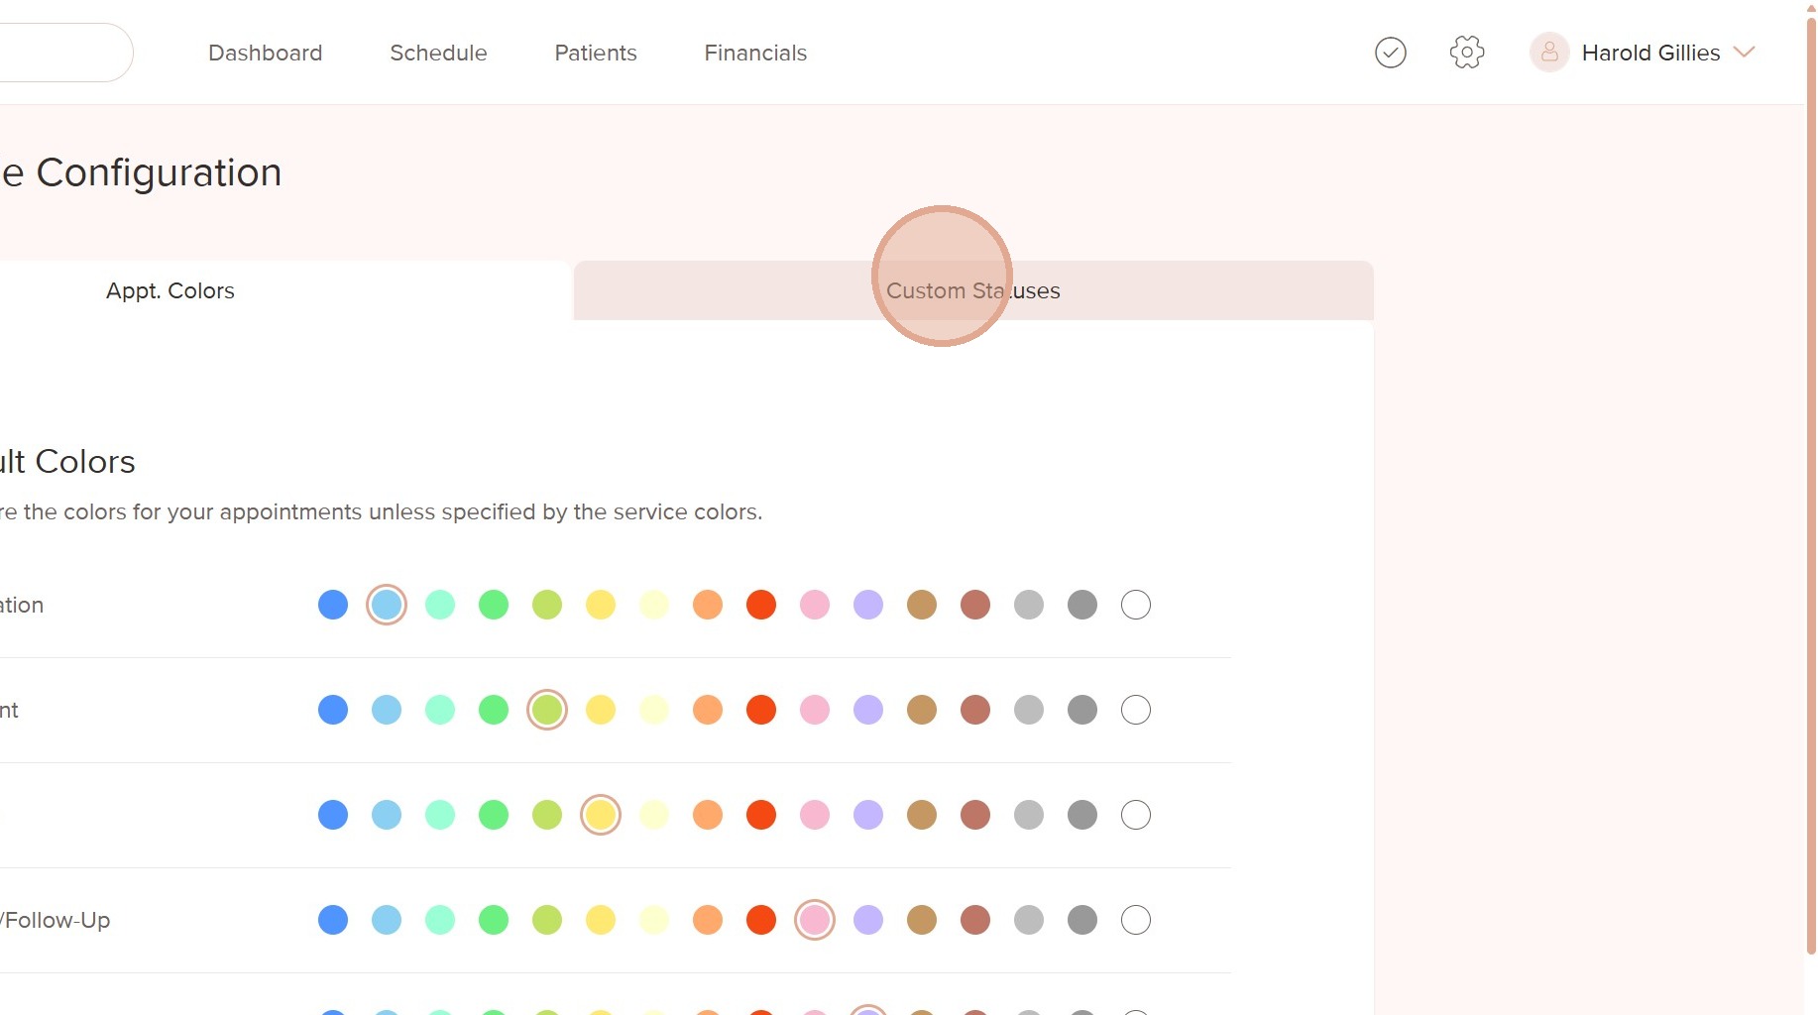Pick blue swatch in the row ending 'ation'
The width and height of the screenshot is (1818, 1015).
coord(333,605)
